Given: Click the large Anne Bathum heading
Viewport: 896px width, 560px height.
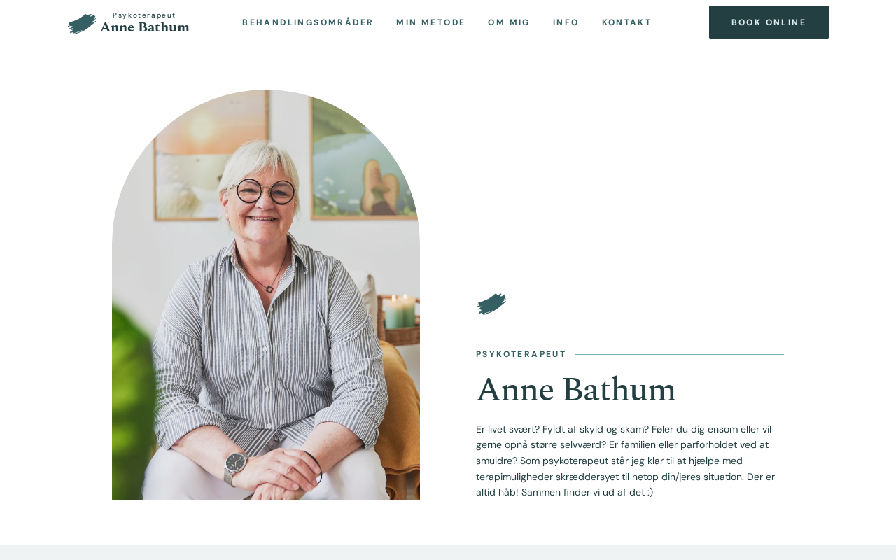Looking at the screenshot, I should tap(576, 390).
